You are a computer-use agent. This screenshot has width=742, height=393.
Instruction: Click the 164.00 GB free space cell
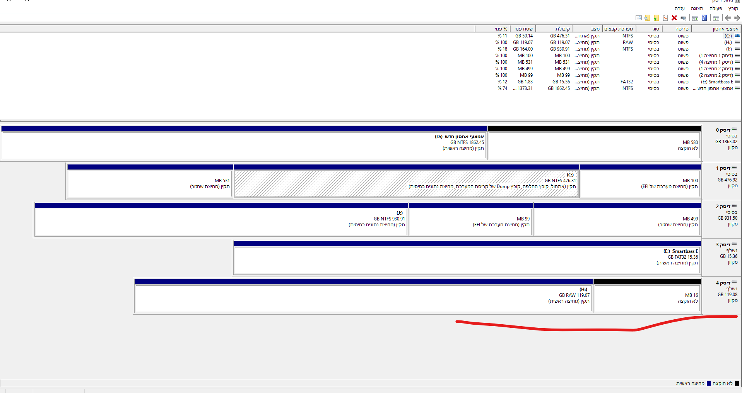coord(523,49)
